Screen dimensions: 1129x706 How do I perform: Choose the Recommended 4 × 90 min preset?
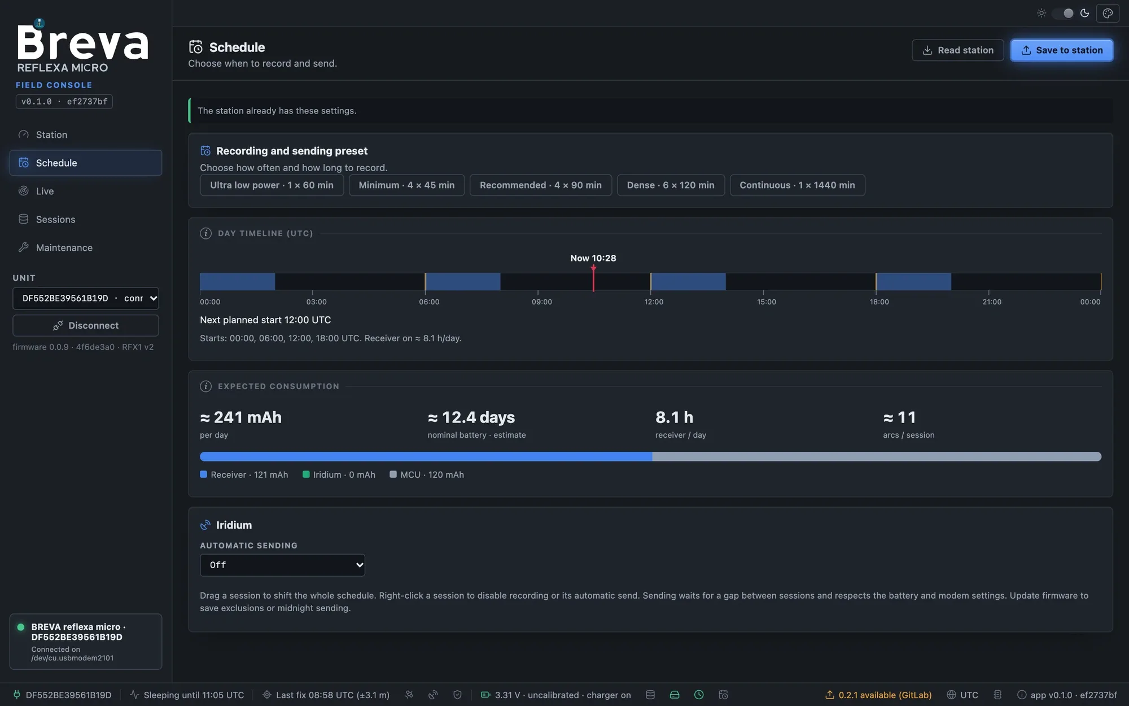click(541, 185)
